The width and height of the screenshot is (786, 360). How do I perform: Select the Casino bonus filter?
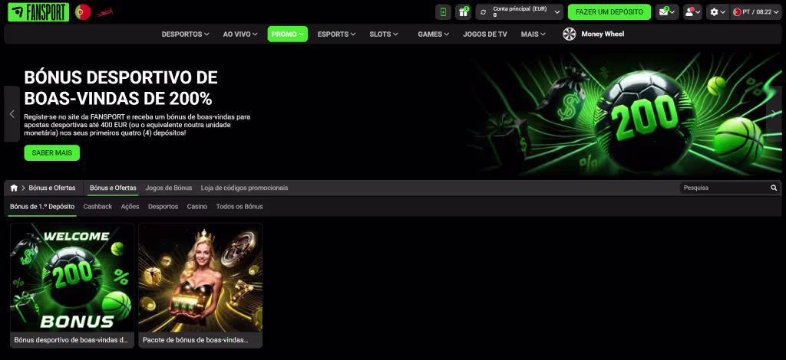click(197, 207)
